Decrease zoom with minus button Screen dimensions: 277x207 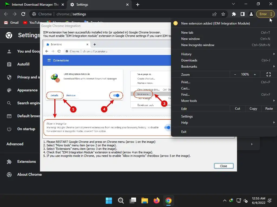tap(235, 74)
